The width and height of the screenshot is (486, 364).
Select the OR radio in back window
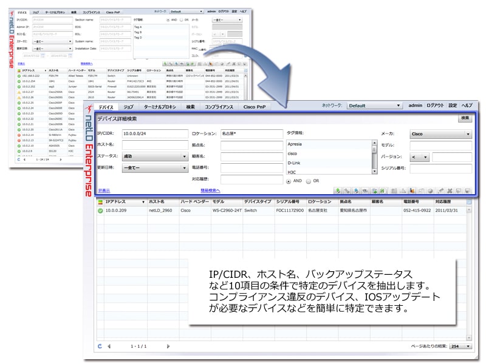[x=181, y=20]
